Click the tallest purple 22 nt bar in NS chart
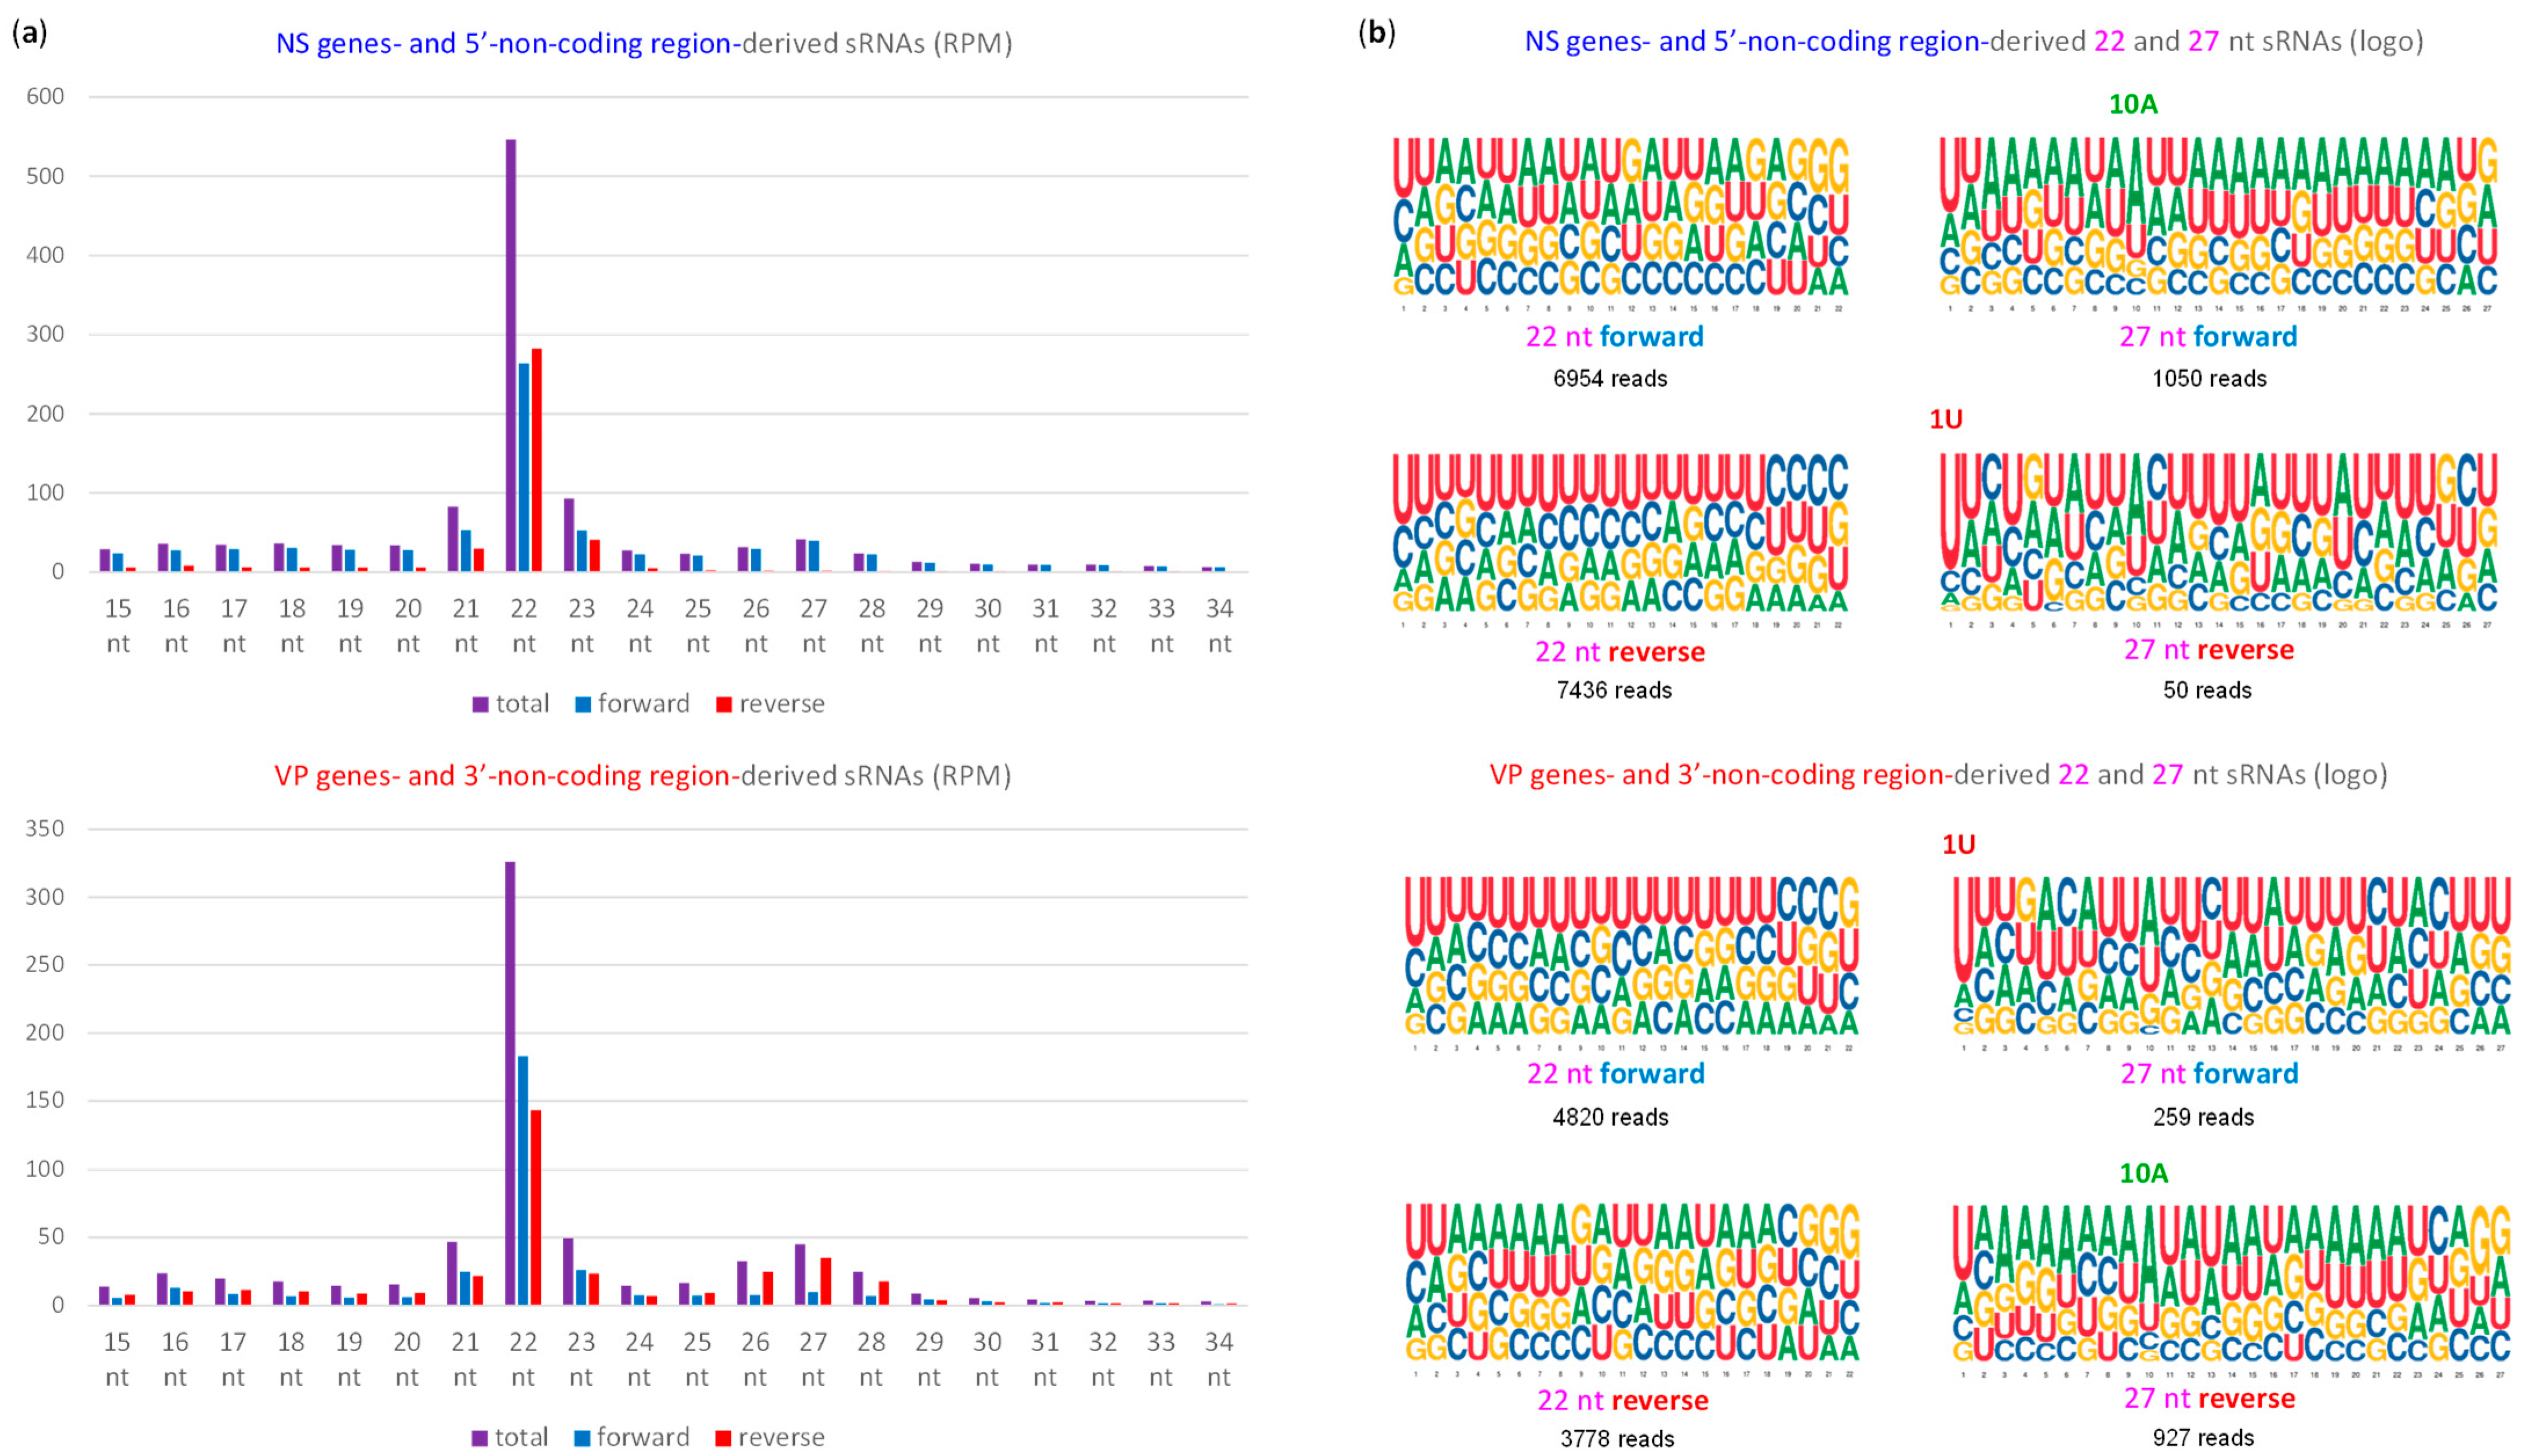2529x1456 pixels. point(511,355)
